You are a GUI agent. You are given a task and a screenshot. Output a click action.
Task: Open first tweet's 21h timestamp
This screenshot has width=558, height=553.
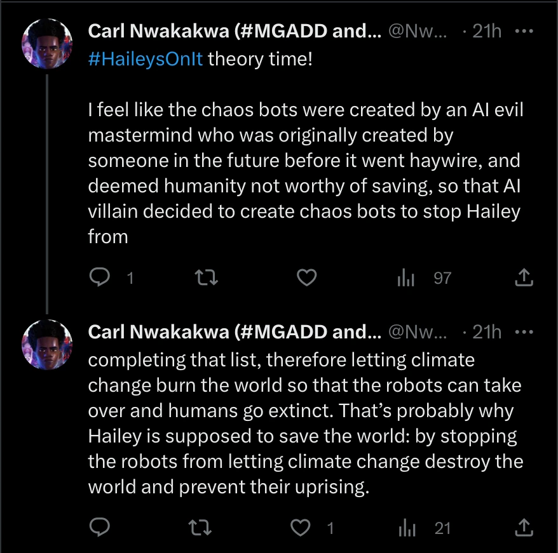487,31
